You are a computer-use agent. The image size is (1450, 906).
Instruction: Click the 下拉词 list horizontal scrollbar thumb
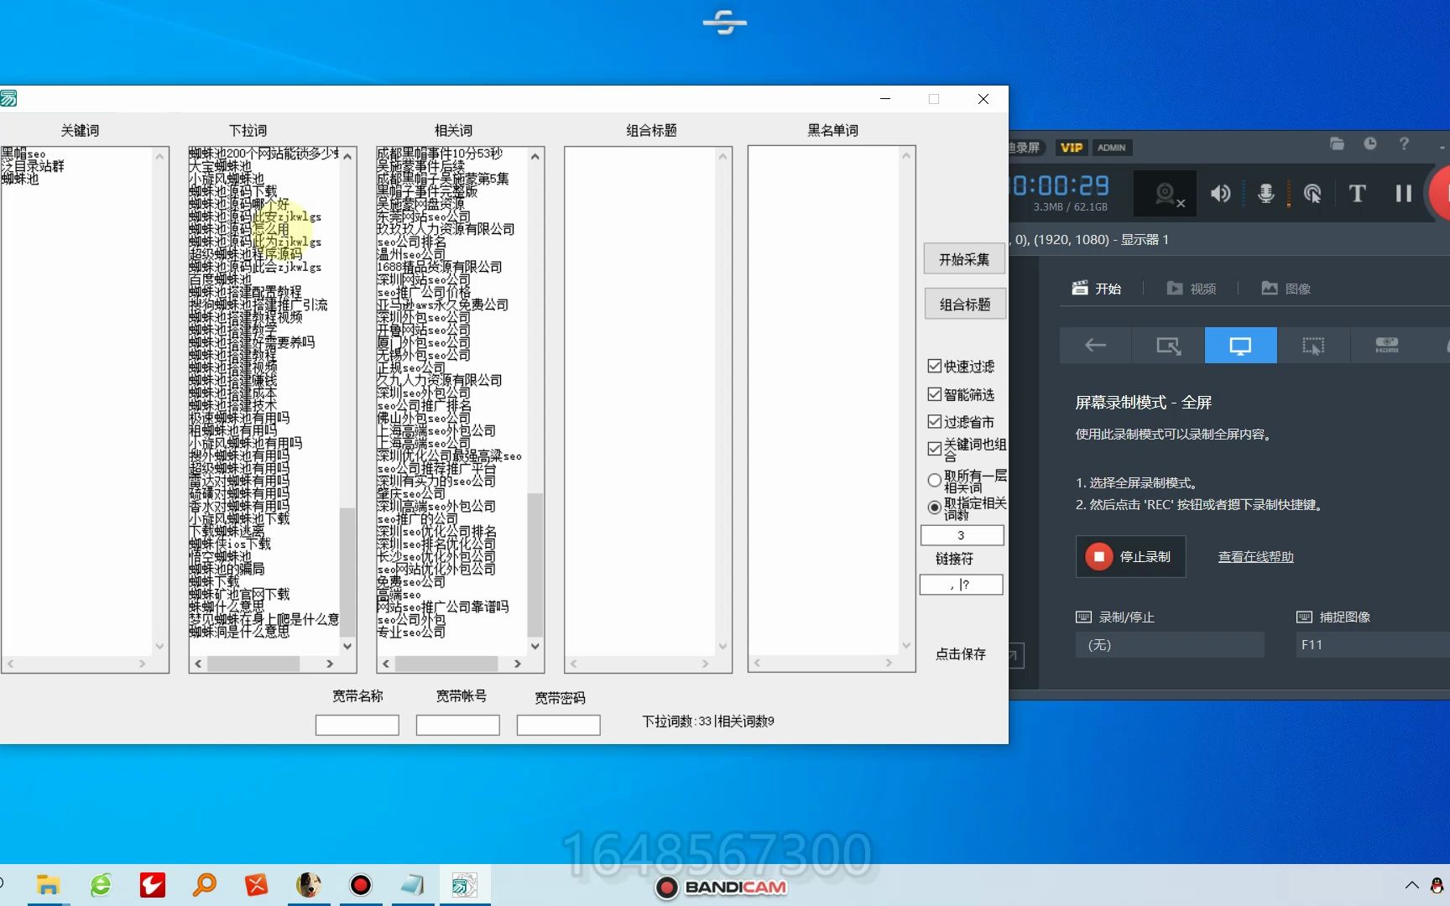pyautogui.click(x=253, y=664)
